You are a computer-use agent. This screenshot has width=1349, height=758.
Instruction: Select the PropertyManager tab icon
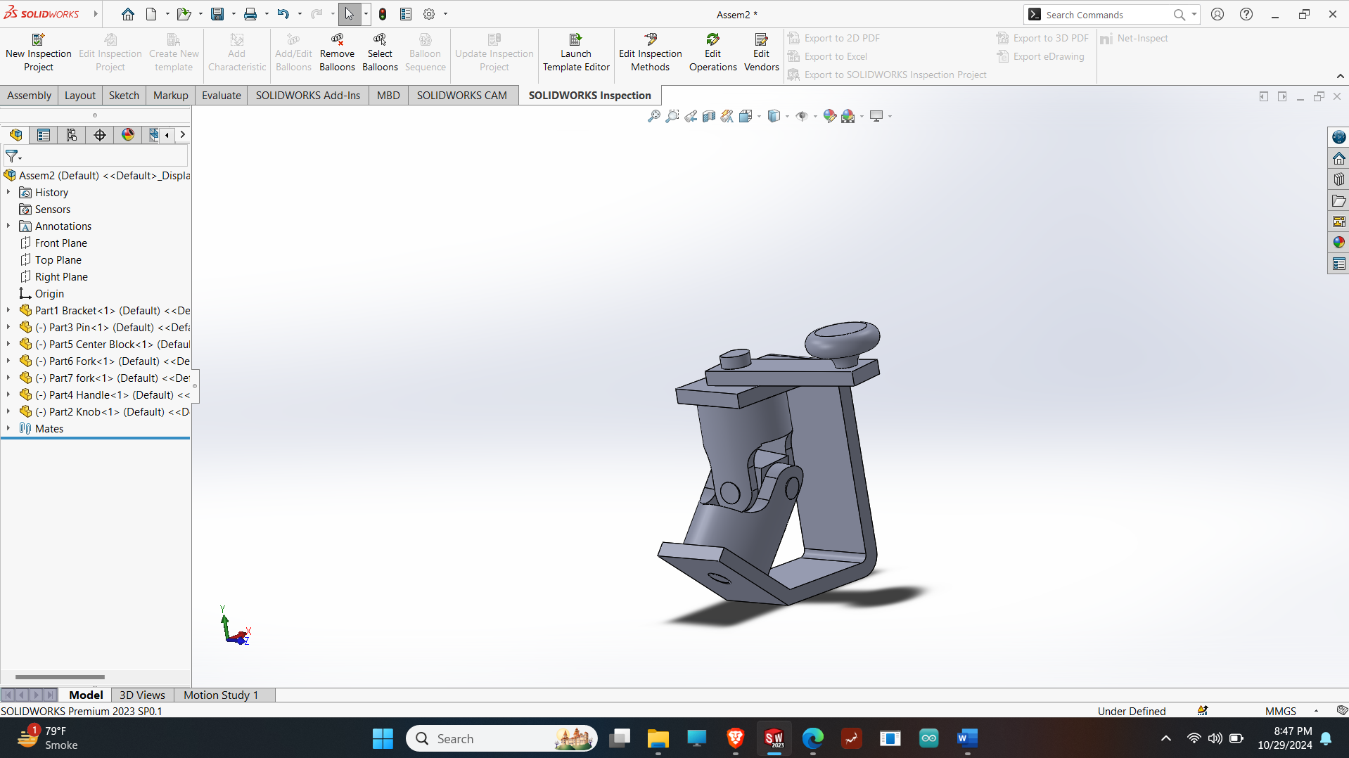pos(44,135)
